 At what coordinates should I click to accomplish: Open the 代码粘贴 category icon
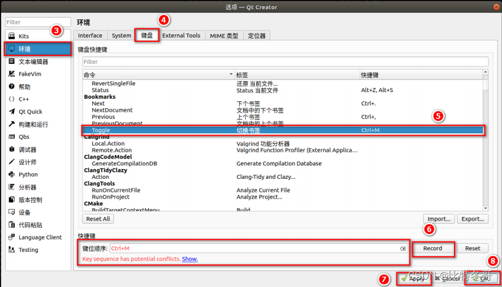[x=12, y=225]
